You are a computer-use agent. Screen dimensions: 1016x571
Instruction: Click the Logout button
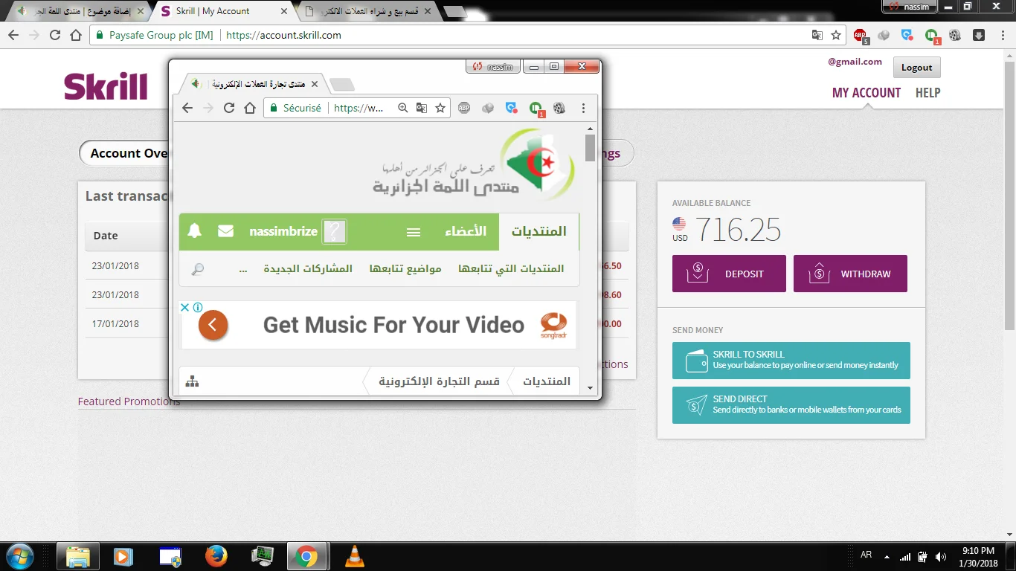click(x=916, y=68)
